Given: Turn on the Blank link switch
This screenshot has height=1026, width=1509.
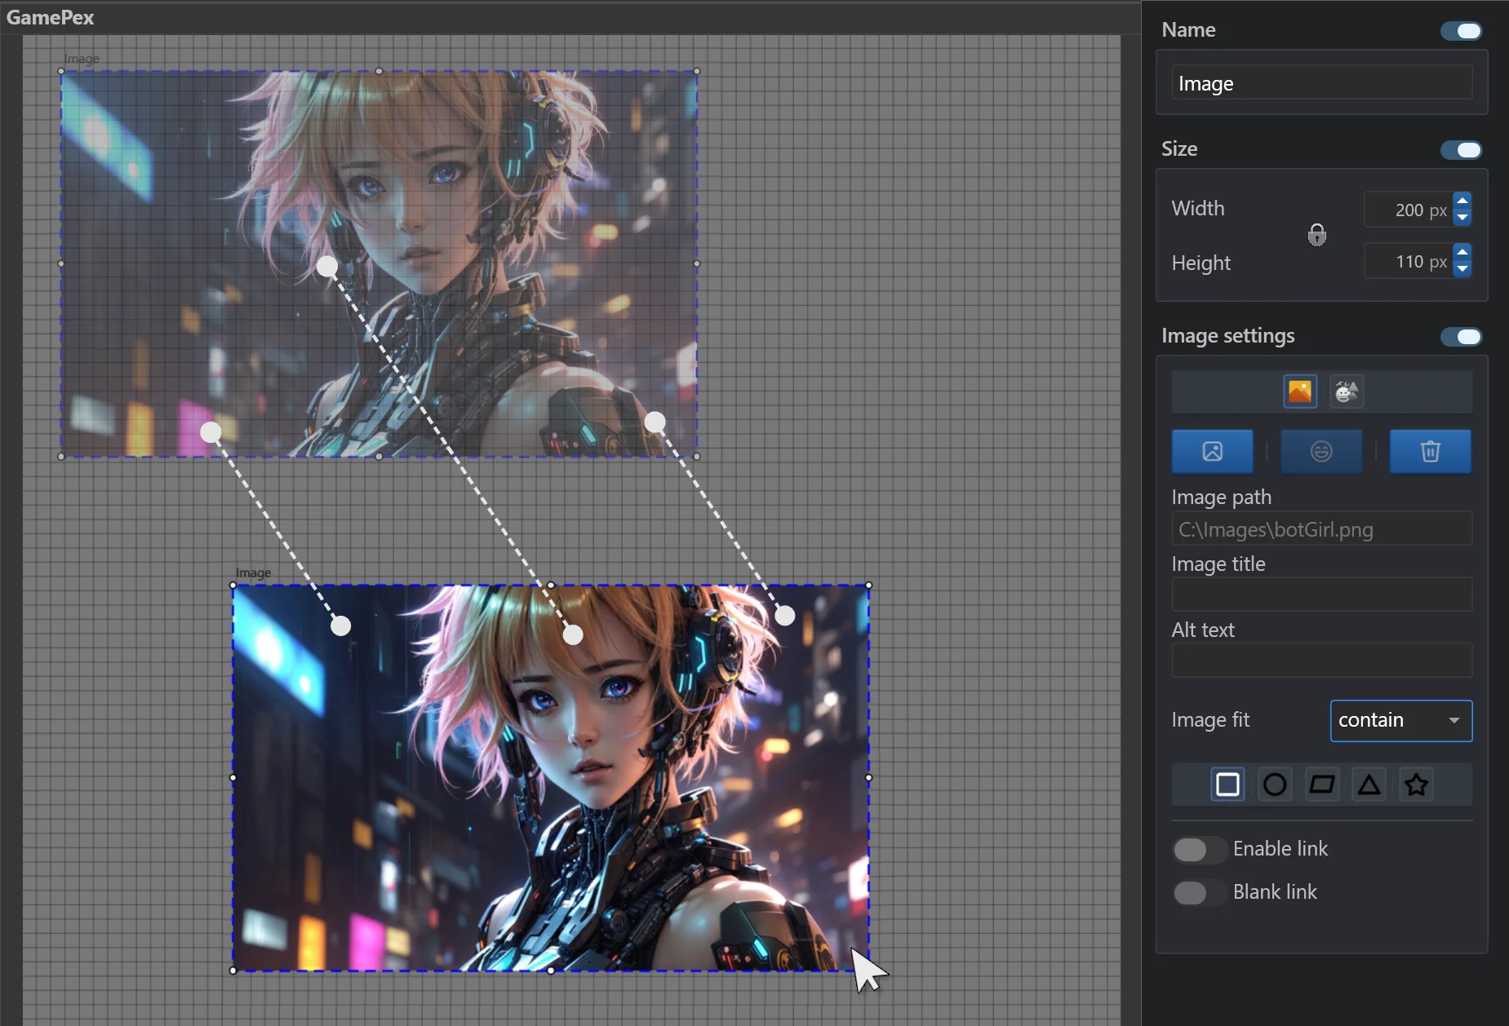Looking at the screenshot, I should (x=1199, y=893).
